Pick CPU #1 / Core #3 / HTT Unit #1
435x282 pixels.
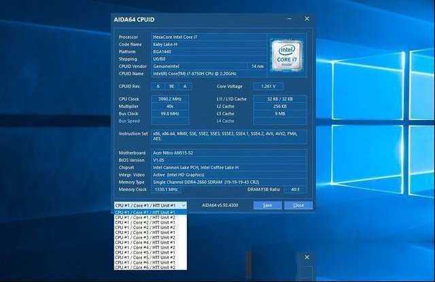pyautogui.click(x=150, y=233)
